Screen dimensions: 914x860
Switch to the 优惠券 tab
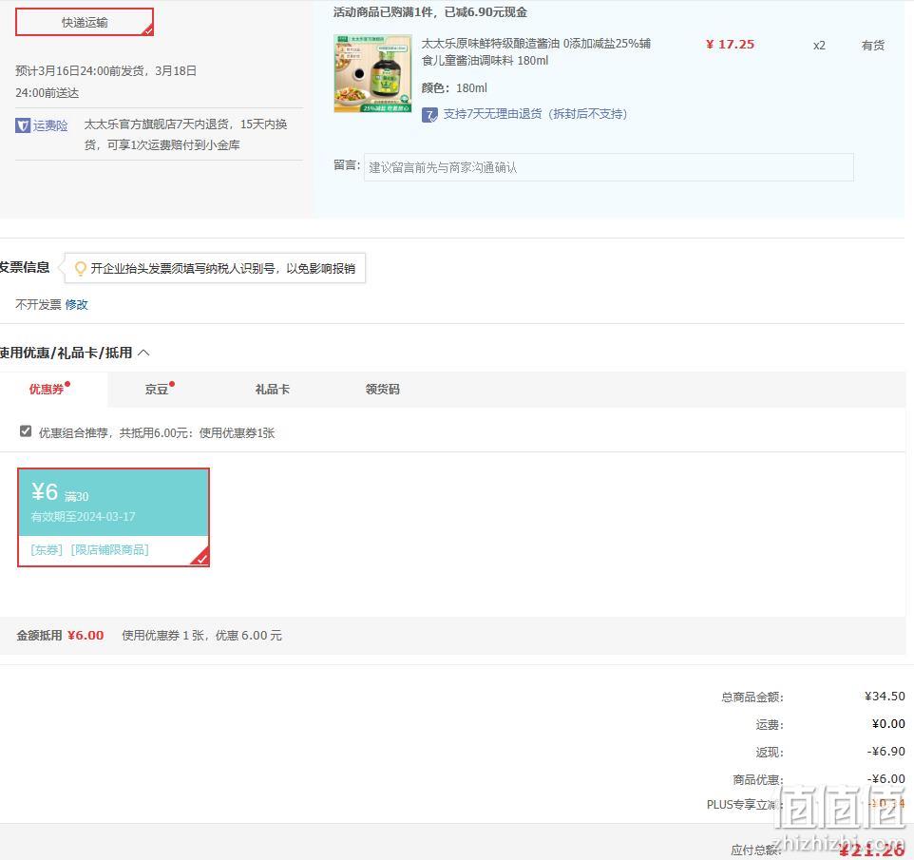(47, 389)
